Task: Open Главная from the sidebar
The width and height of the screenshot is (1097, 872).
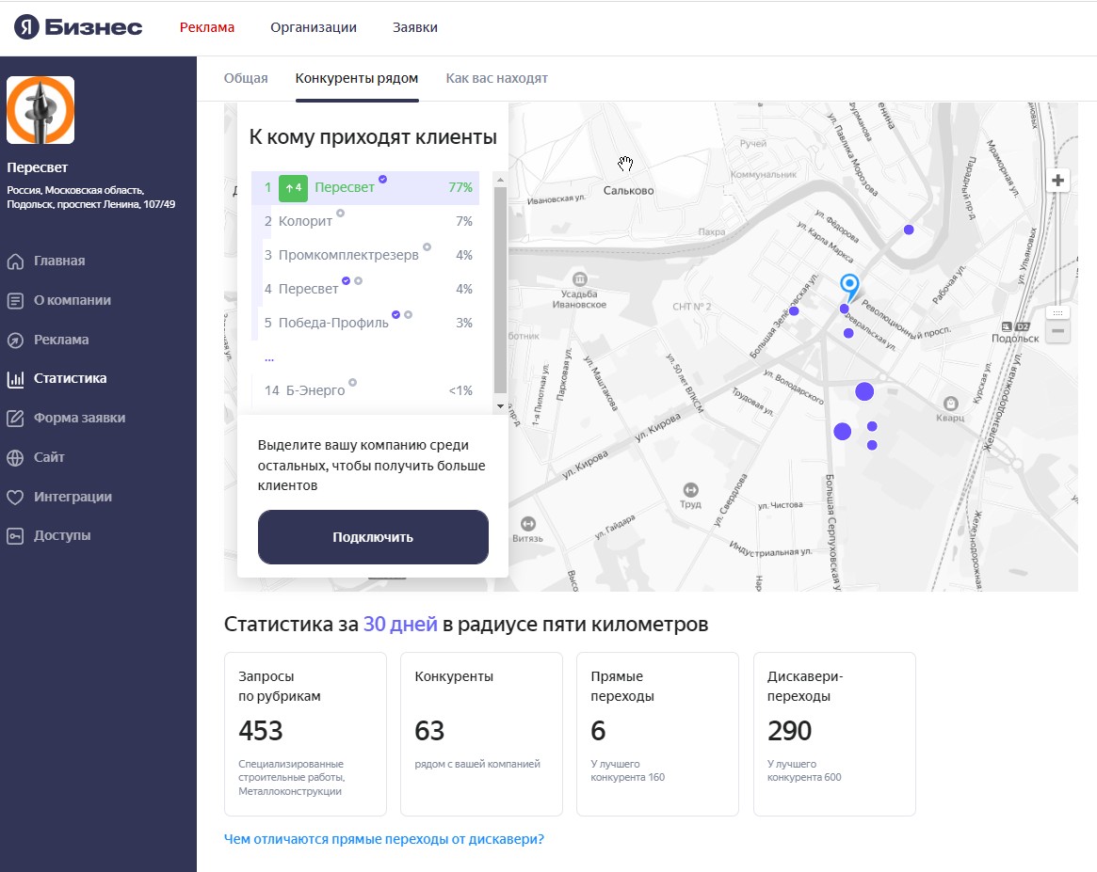Action: click(59, 262)
